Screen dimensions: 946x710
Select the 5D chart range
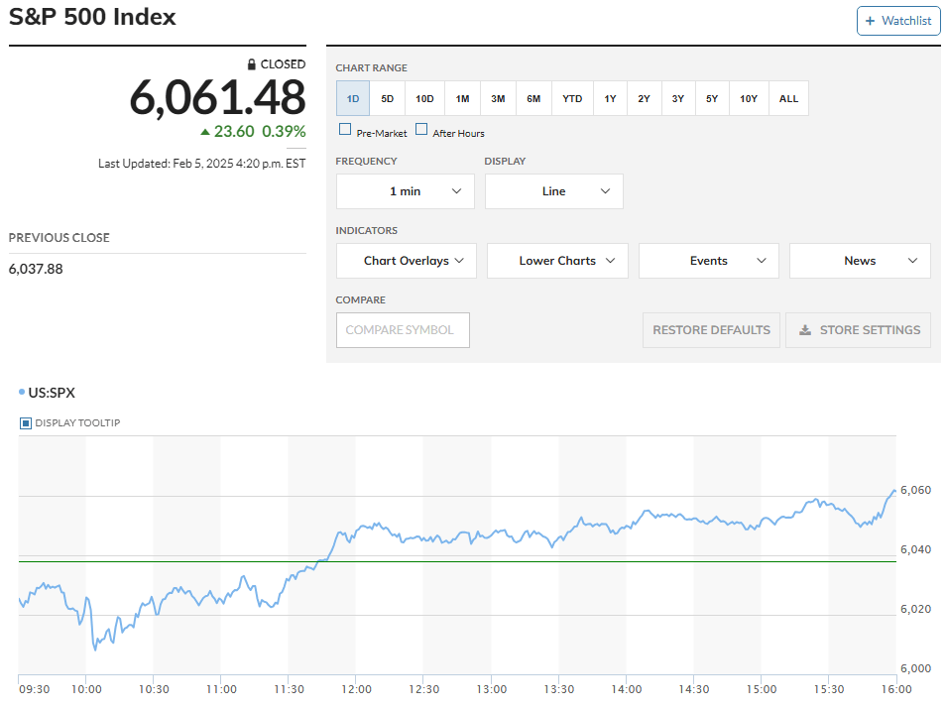[388, 98]
